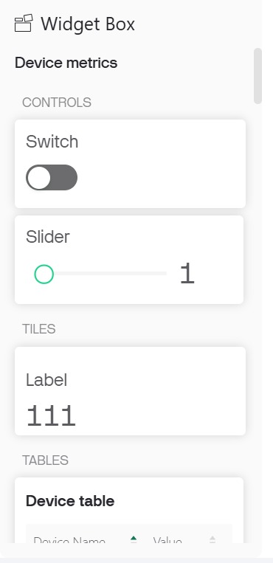Image resolution: width=273 pixels, height=563 pixels.
Task: Click the Value column header
Action: point(167,539)
